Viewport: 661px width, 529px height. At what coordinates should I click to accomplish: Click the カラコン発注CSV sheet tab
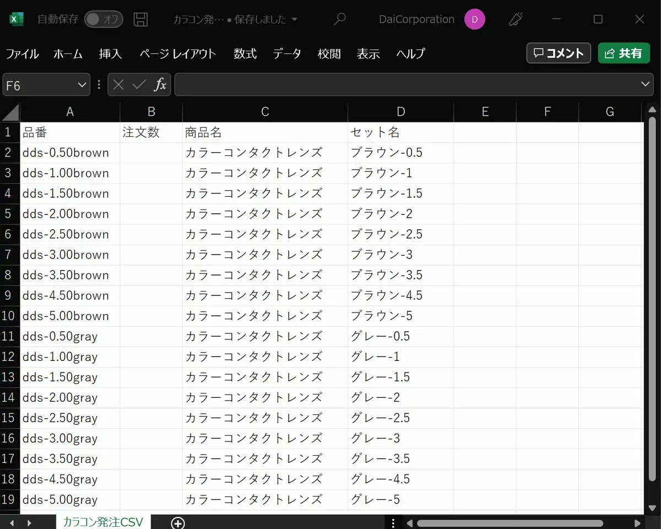pos(103,522)
